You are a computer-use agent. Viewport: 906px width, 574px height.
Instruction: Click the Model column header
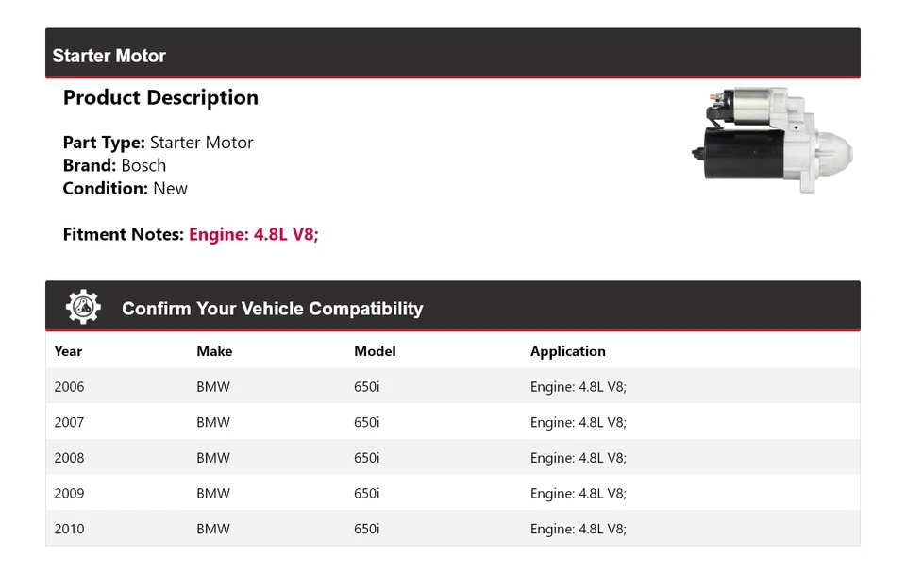(375, 351)
